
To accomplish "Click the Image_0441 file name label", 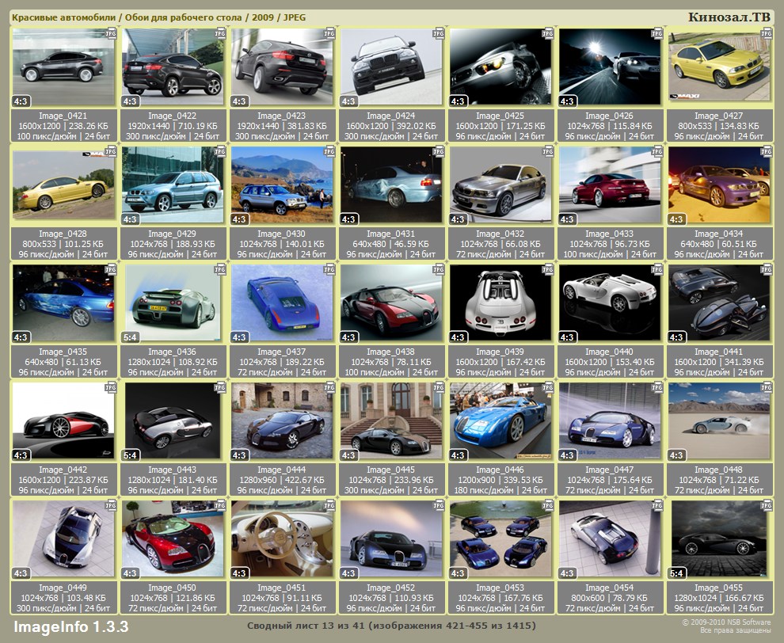I will tap(719, 352).
